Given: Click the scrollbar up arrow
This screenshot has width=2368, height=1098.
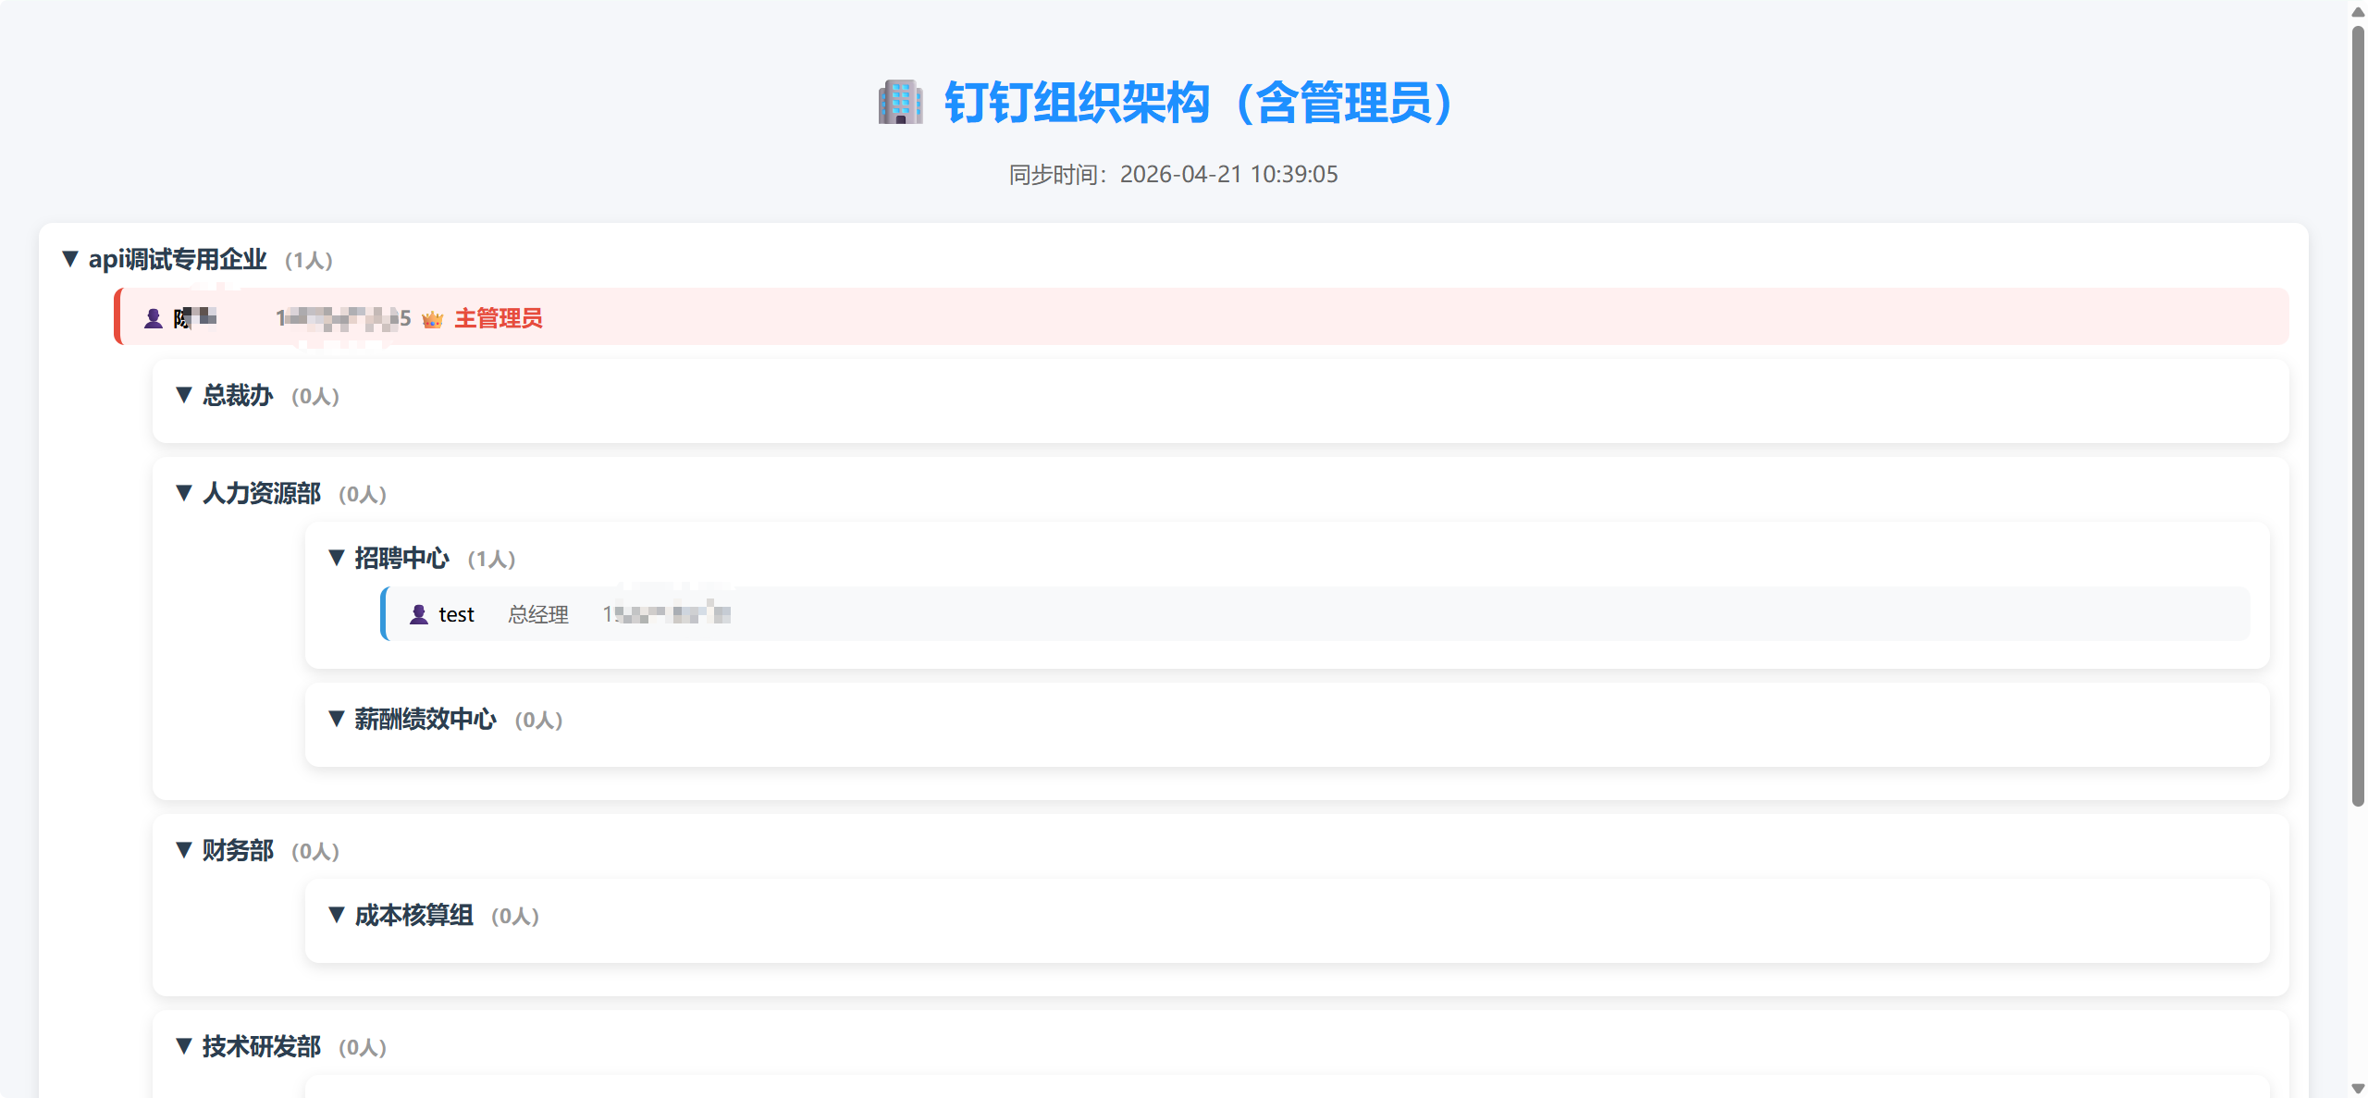Looking at the screenshot, I should click(2358, 11).
